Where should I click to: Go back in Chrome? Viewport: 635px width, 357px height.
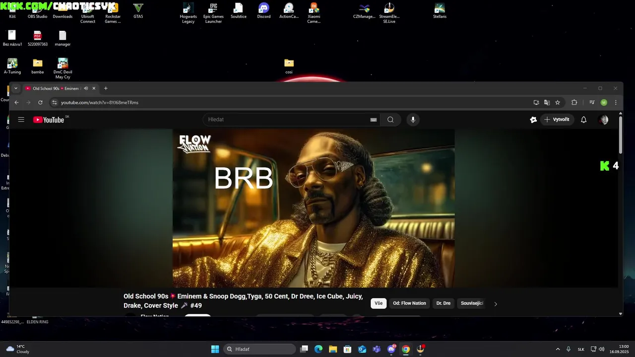tap(16, 103)
